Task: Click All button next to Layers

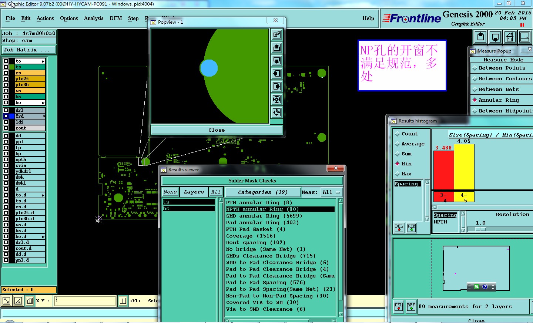Action: coord(215,192)
